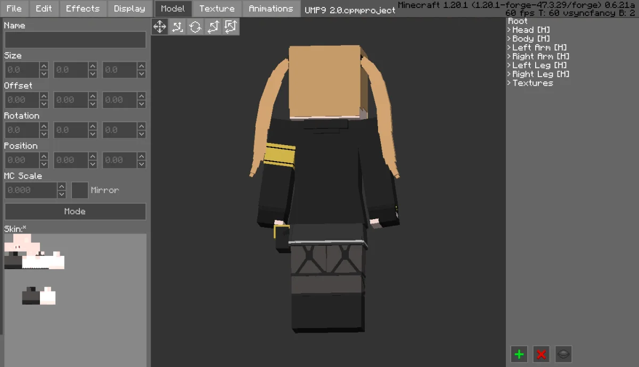Open the Effects menu
The height and width of the screenshot is (367, 639).
point(83,9)
